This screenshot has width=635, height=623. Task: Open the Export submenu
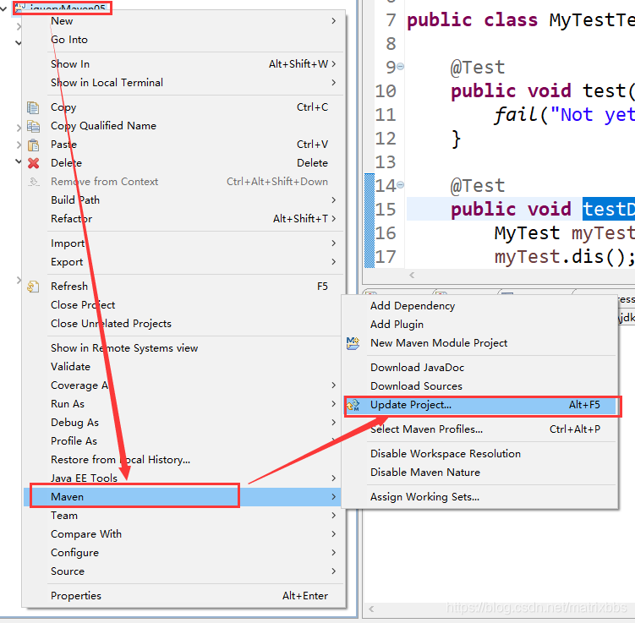click(183, 262)
